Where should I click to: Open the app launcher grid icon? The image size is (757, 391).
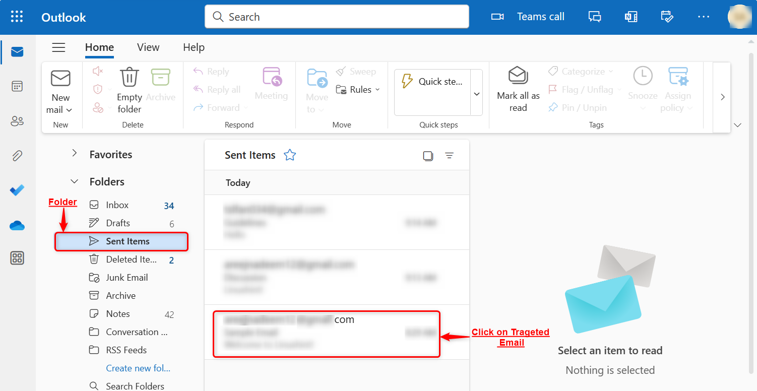[17, 17]
